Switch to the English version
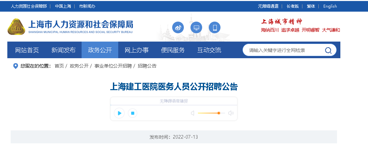This screenshot has height=148, width=368. [330, 6]
